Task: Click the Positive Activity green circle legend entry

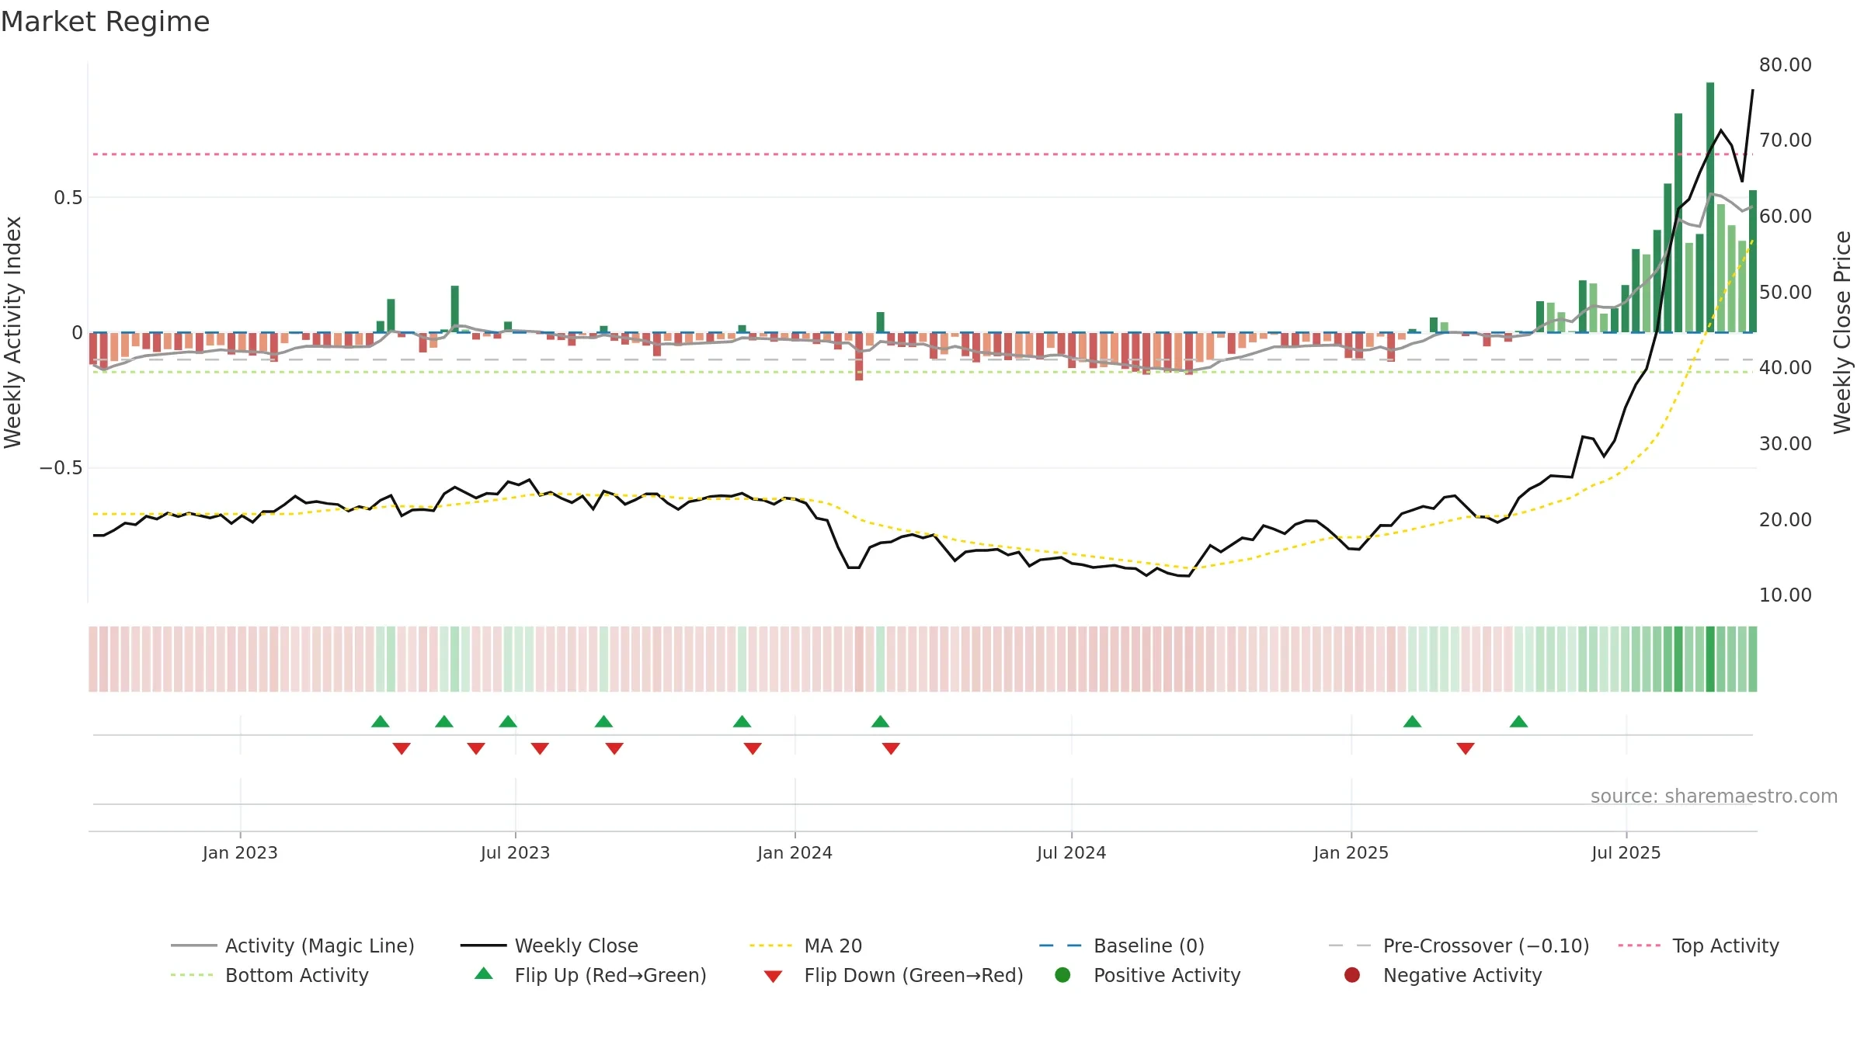Action: click(1147, 975)
